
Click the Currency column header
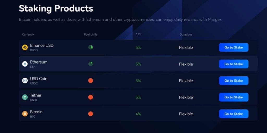pyautogui.click(x=28, y=34)
